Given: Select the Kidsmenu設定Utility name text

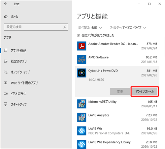Looking at the screenshot, I should [x=102, y=102].
